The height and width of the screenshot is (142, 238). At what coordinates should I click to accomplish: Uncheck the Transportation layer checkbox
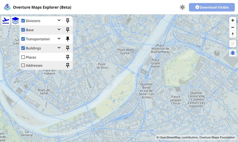tap(23, 39)
